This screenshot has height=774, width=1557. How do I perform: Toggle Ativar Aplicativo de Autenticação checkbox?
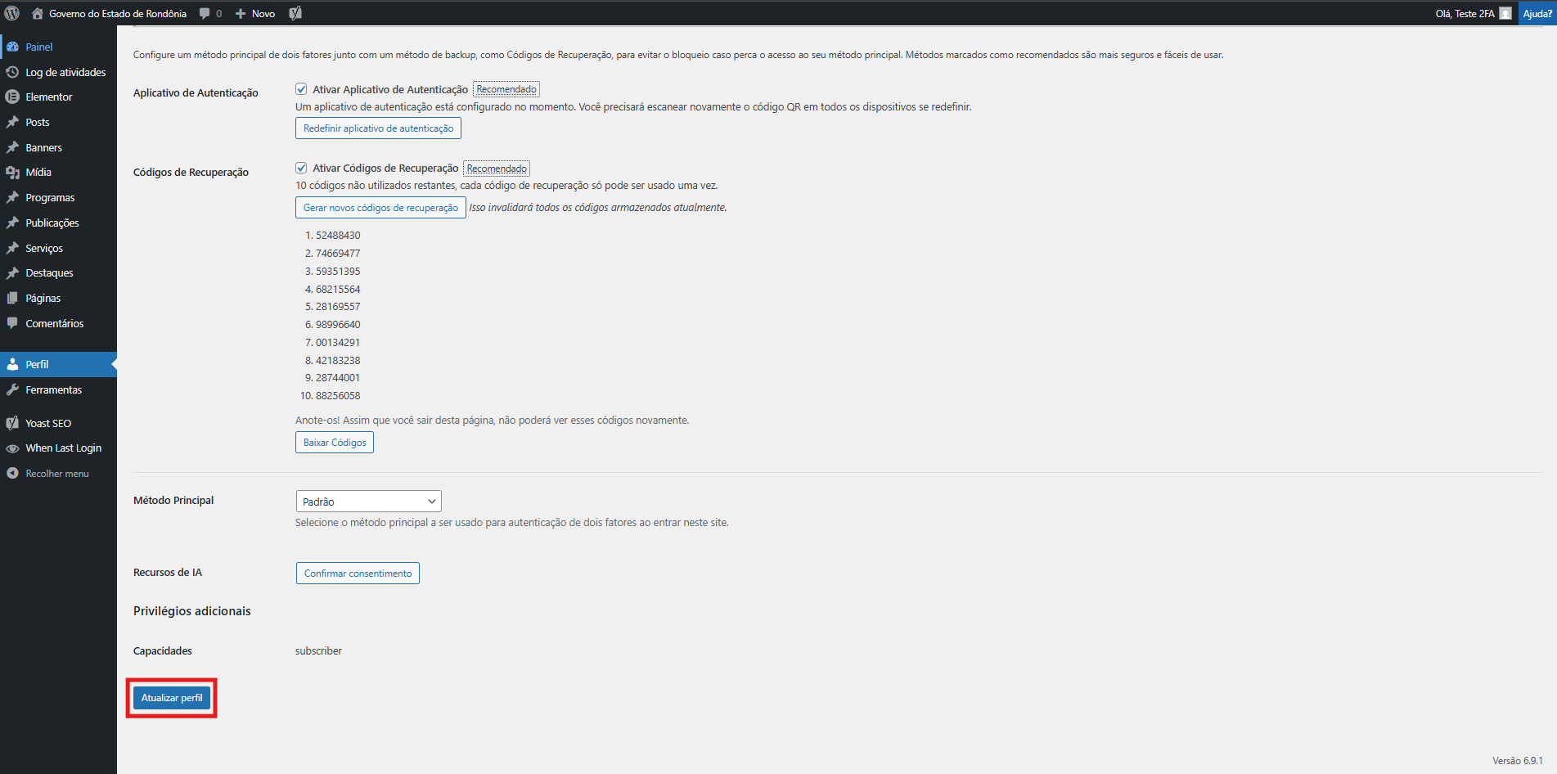point(301,89)
